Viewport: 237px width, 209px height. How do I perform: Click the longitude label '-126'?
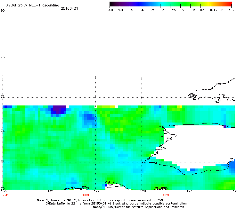tap(142, 191)
